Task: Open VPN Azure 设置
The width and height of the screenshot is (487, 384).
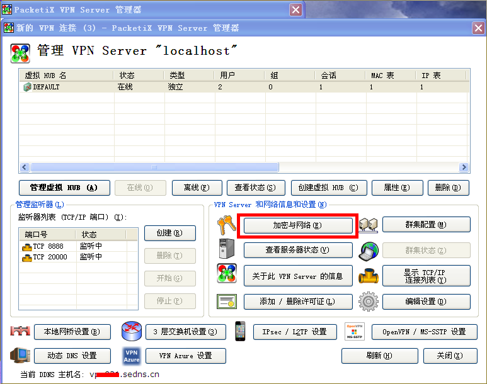Action: coord(186,356)
